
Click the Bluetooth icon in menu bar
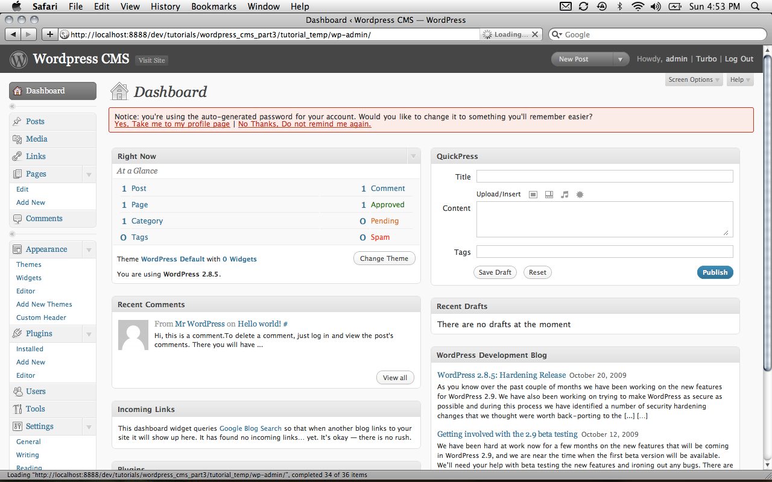click(620, 7)
